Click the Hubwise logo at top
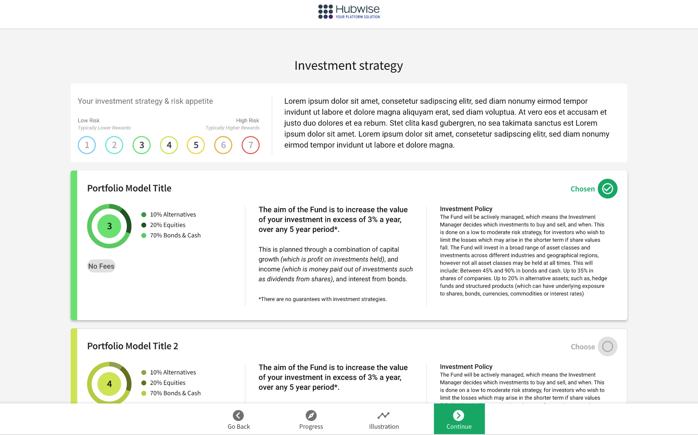This screenshot has width=698, height=435. 349,11
